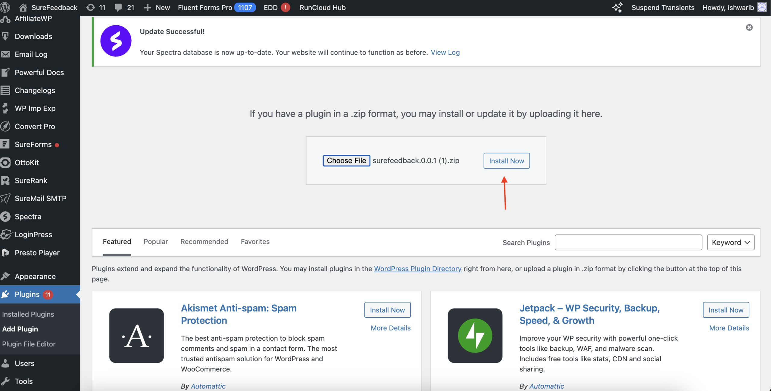Open the View Log link

[x=445, y=52]
